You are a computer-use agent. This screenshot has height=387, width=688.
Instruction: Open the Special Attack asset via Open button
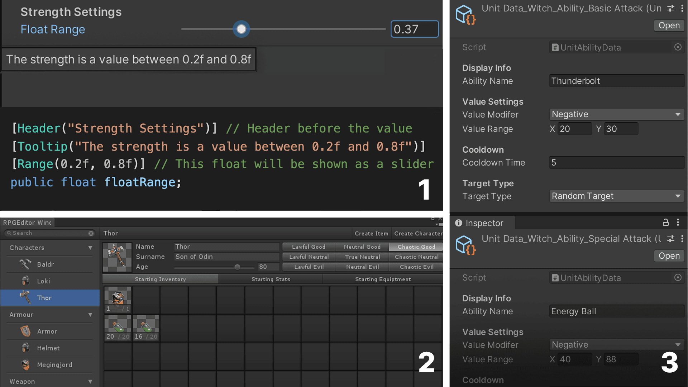(x=669, y=256)
